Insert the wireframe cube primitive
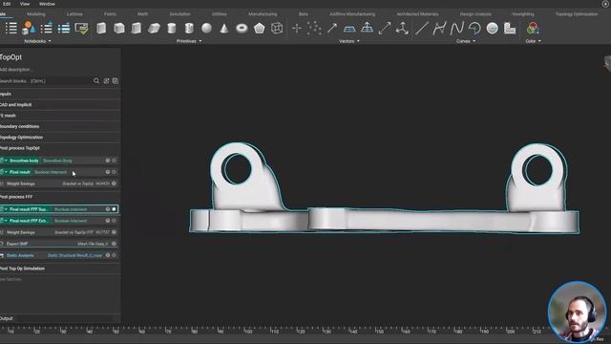This screenshot has height=344, width=611. click(x=277, y=28)
